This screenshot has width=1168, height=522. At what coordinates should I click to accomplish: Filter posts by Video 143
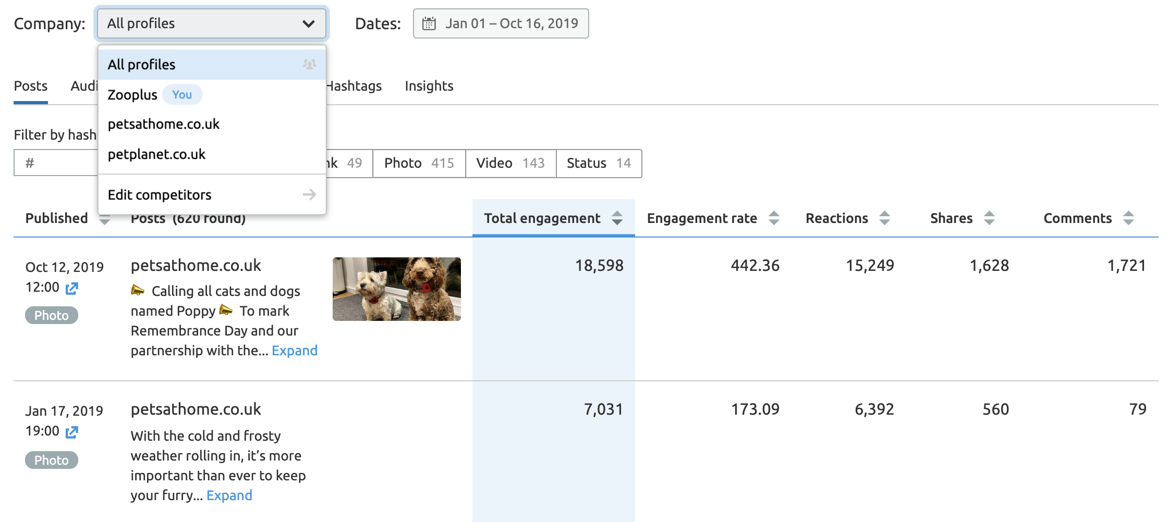tap(510, 164)
